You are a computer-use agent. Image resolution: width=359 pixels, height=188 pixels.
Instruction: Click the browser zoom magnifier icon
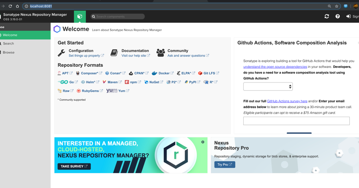[x=329, y=6]
